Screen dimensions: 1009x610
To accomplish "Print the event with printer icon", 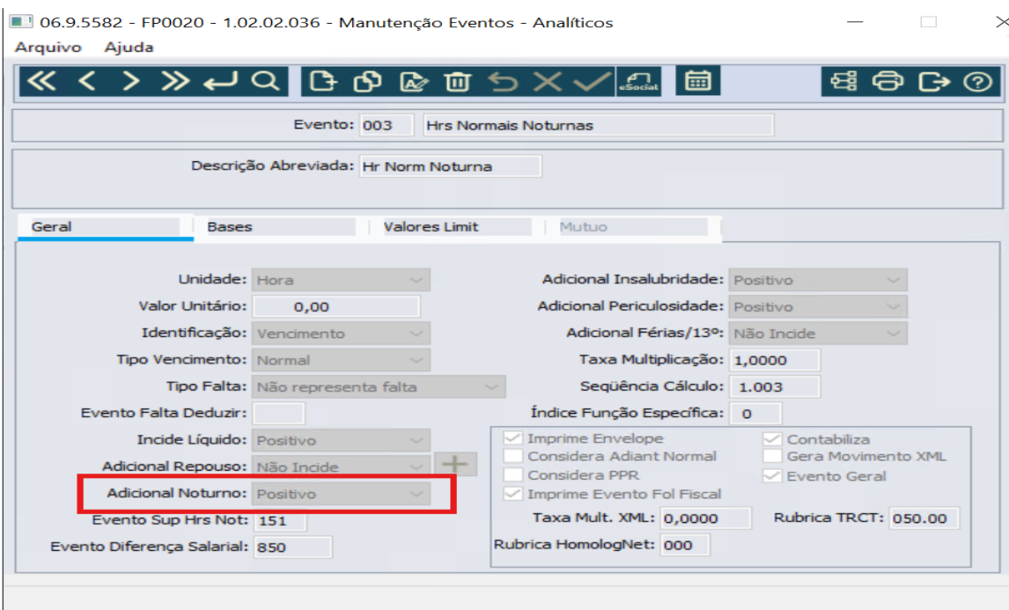I will (888, 82).
